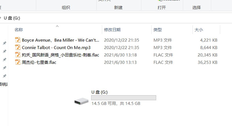Screen dimensions: 232x126
Task: Sort files by 大小 column
Action: click(x=199, y=29)
